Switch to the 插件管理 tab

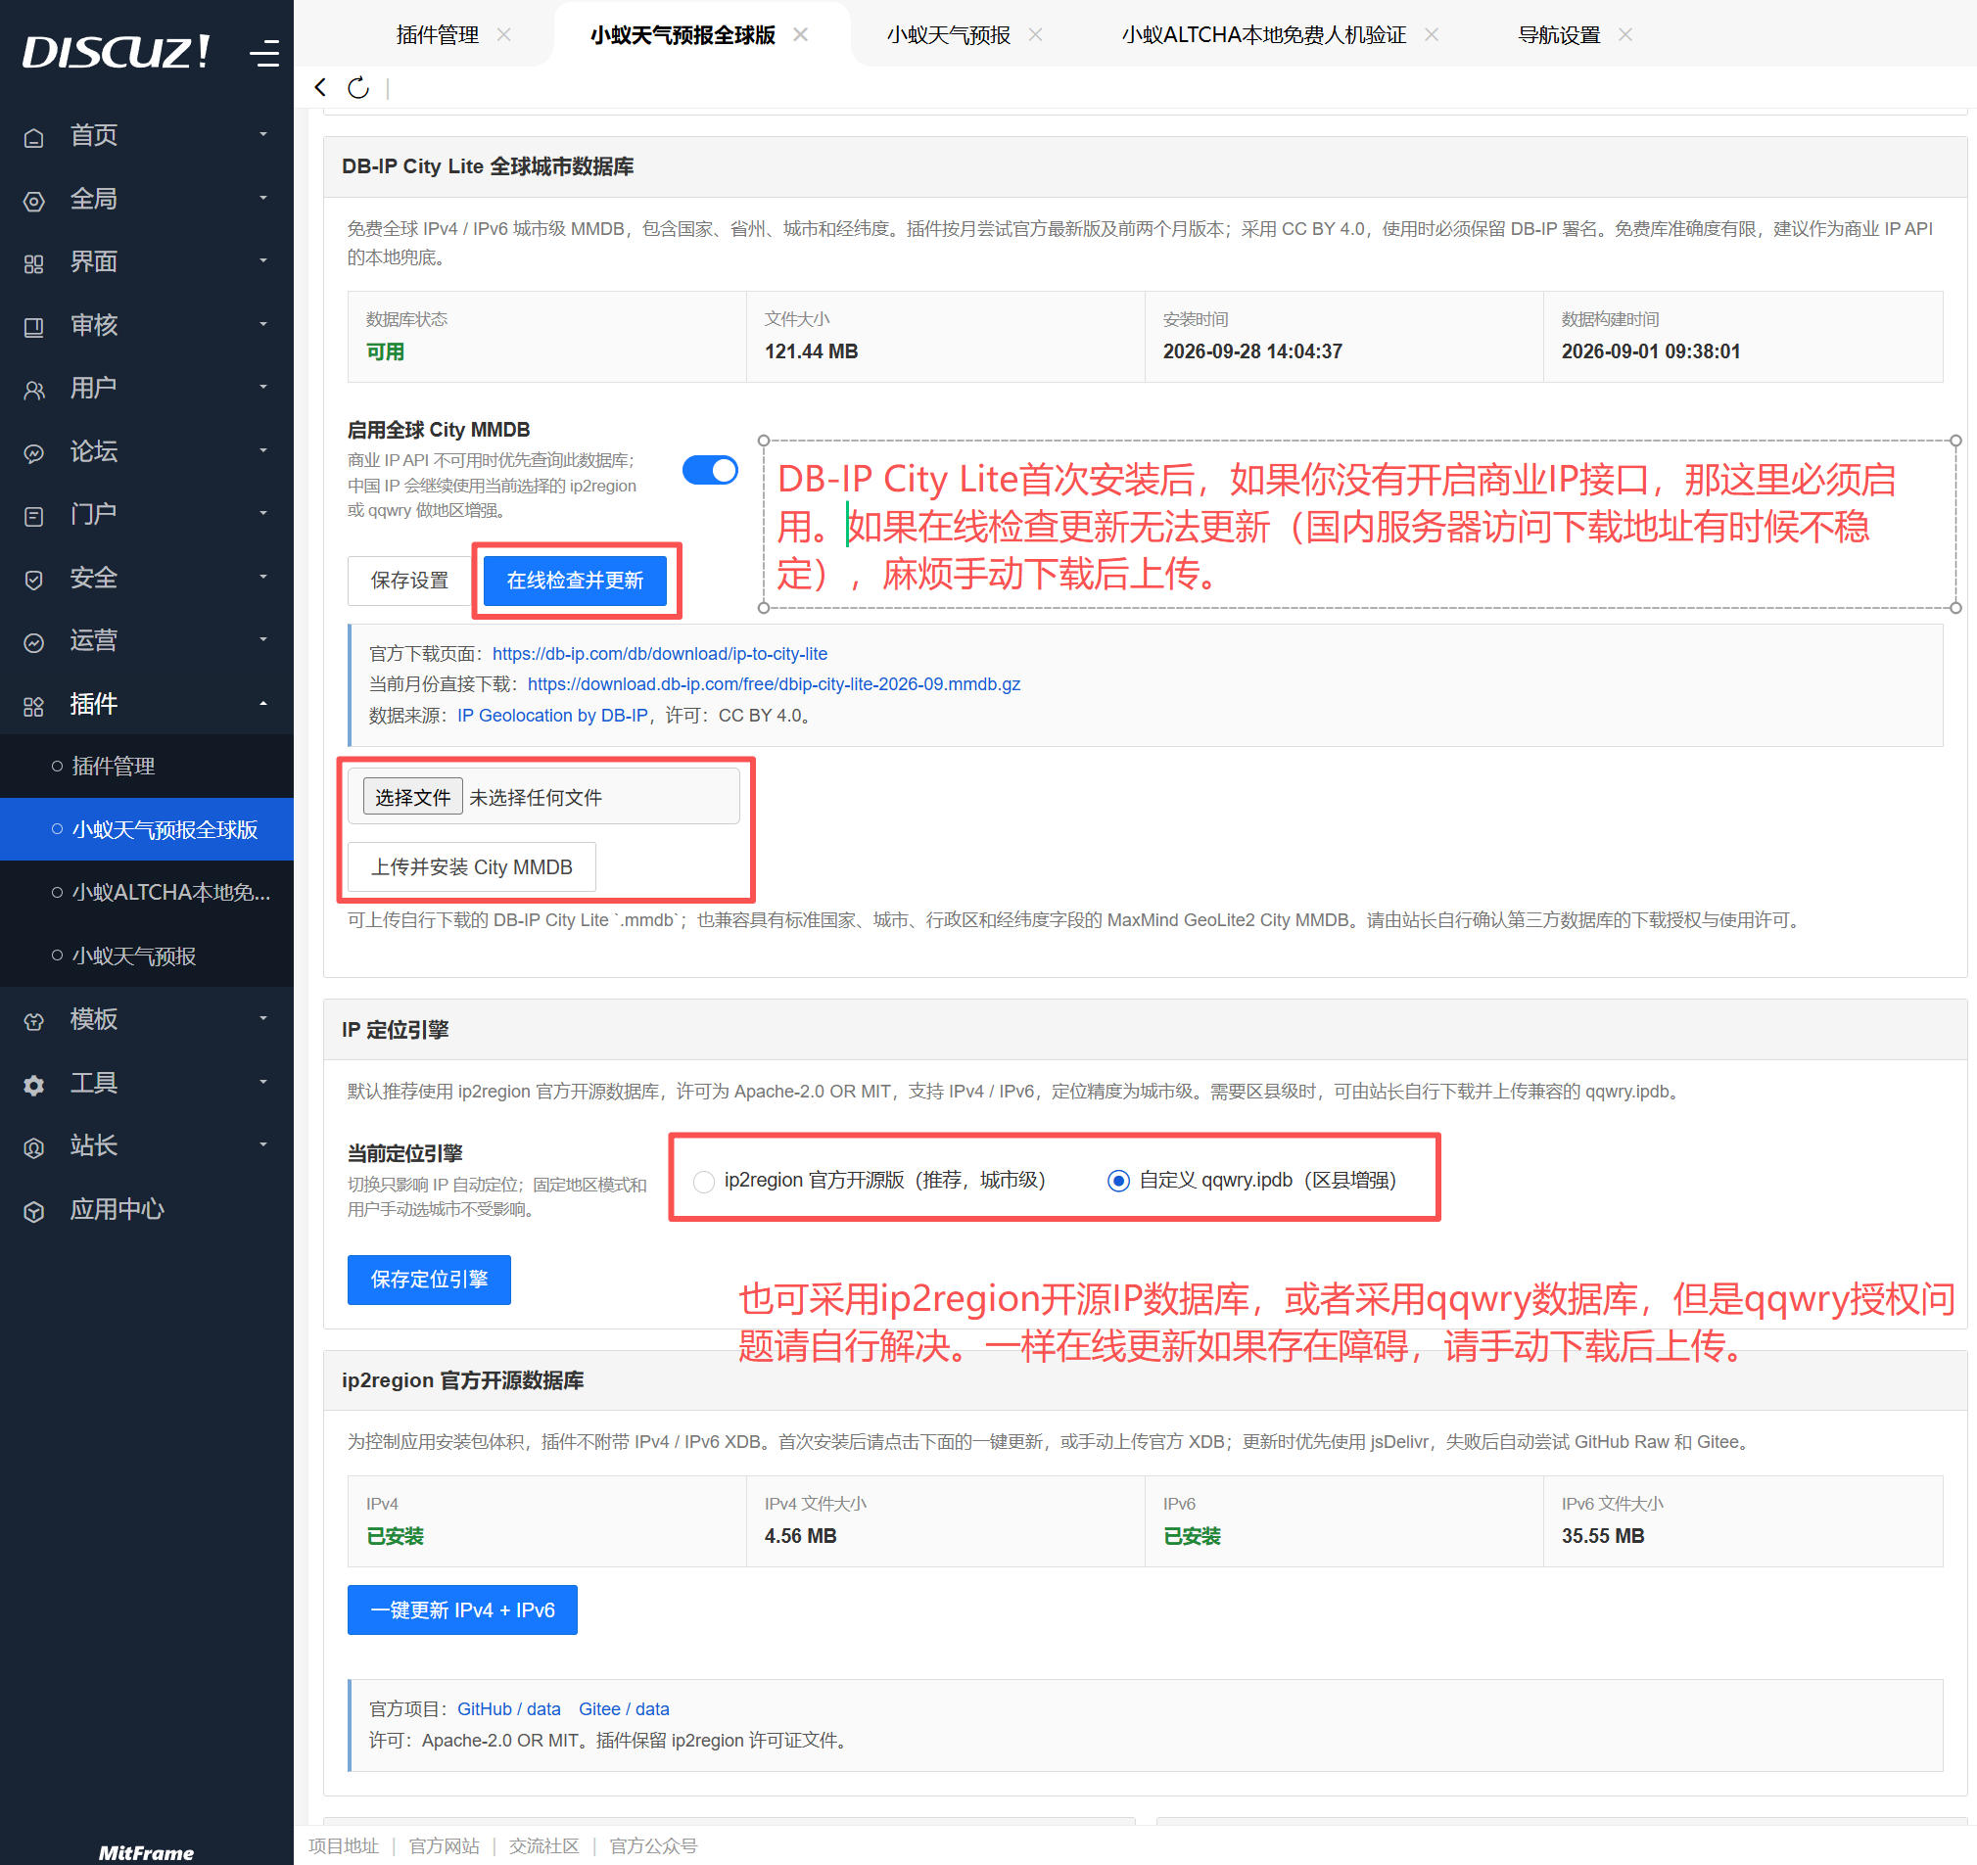438,35
